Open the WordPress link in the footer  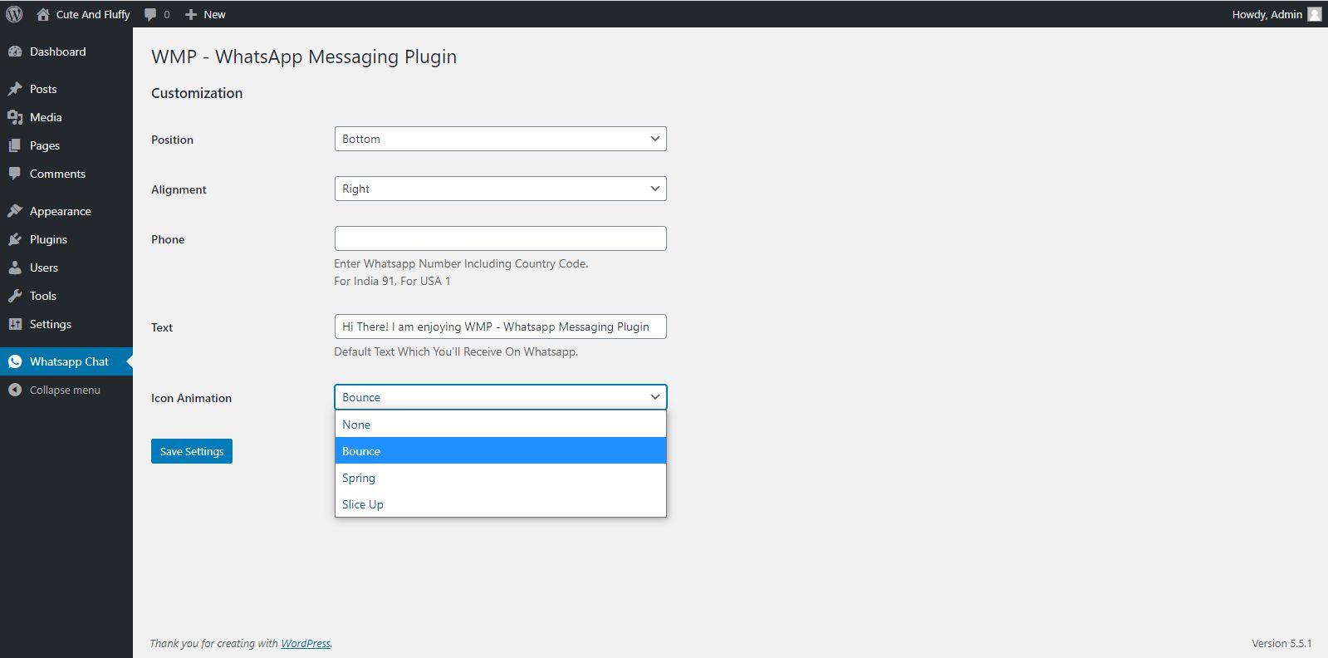click(x=305, y=643)
